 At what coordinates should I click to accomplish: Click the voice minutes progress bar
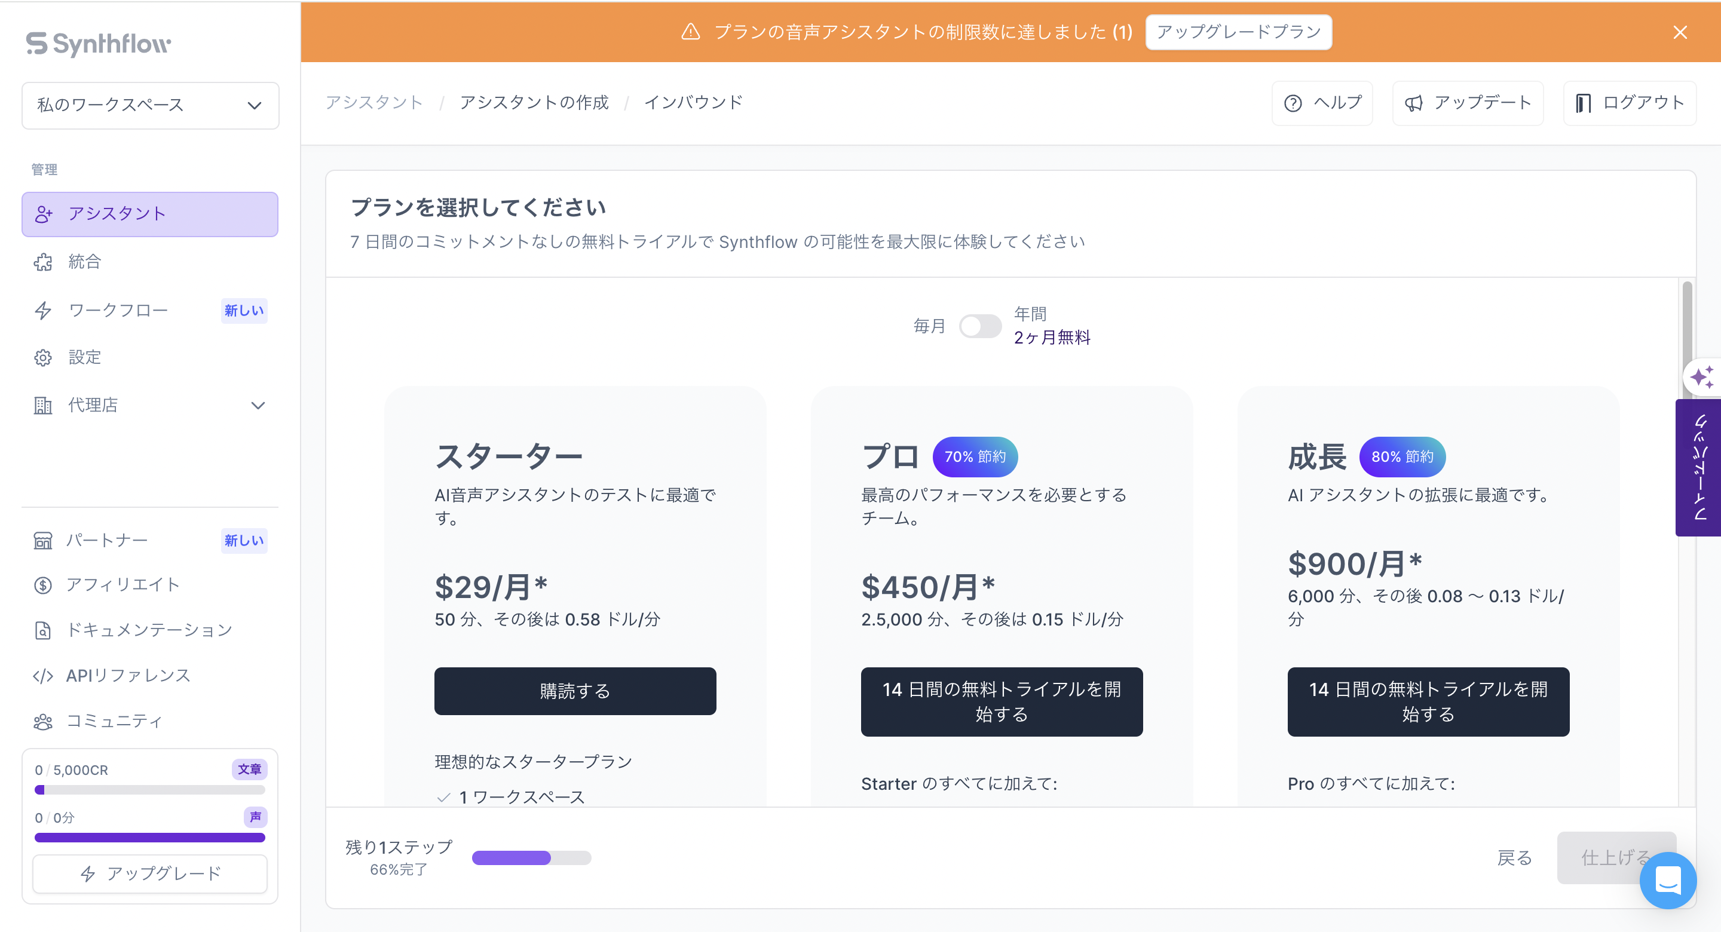[x=151, y=838]
